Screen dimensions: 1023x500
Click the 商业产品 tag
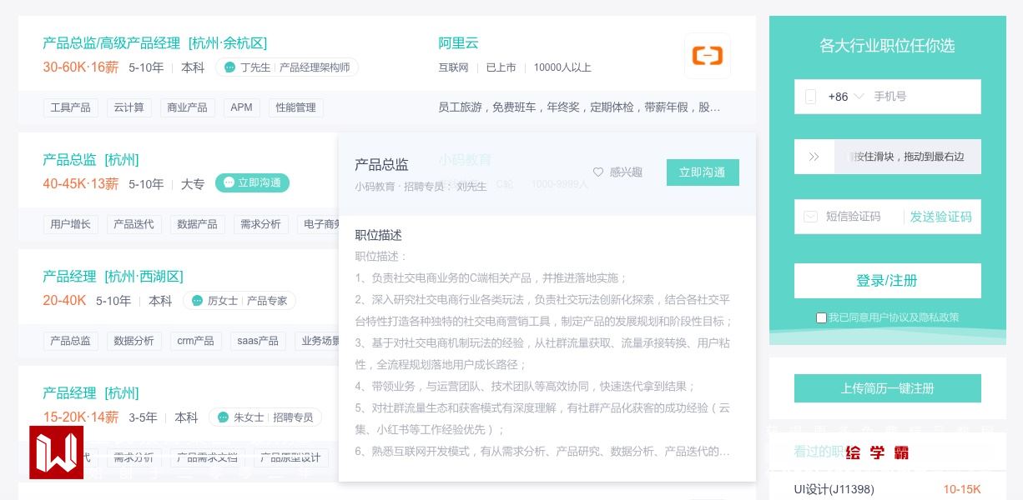(x=188, y=107)
